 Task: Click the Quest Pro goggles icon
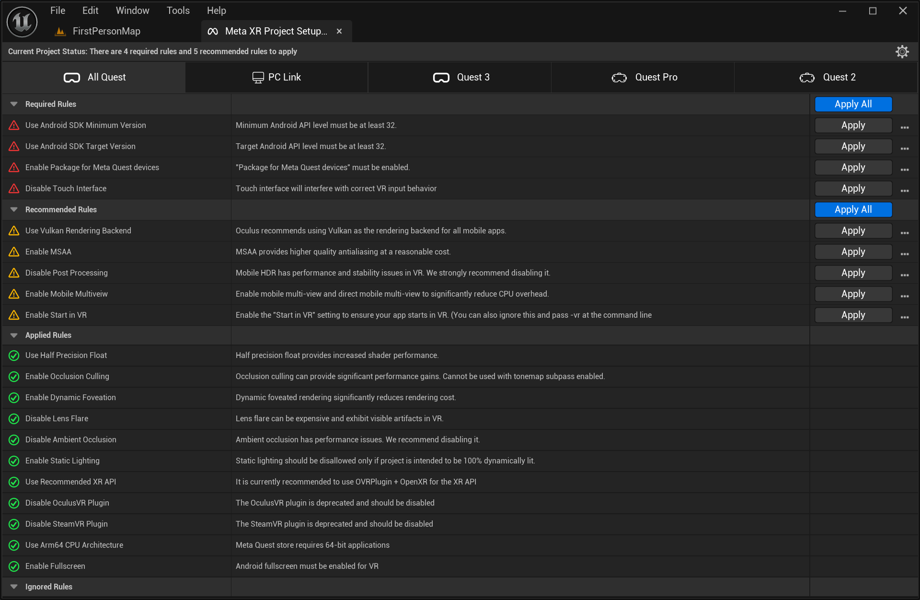(x=619, y=77)
